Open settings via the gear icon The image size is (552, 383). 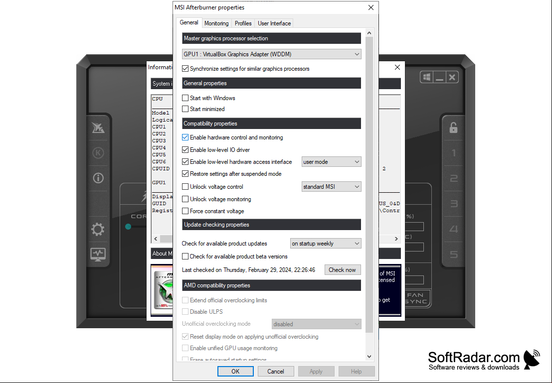[98, 229]
